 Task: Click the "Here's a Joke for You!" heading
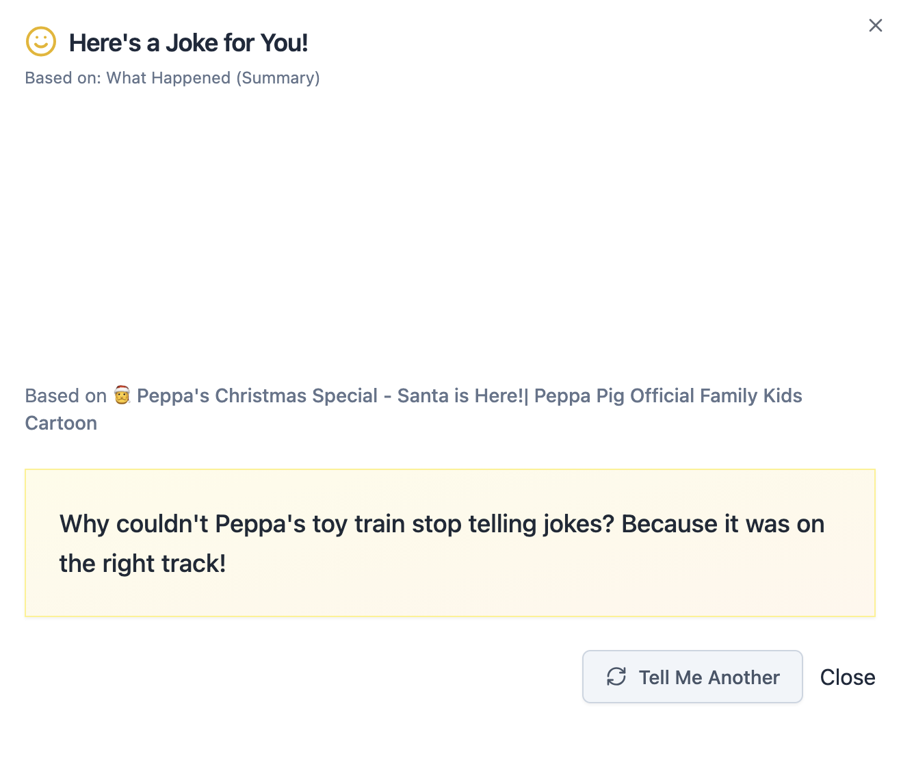(x=188, y=43)
